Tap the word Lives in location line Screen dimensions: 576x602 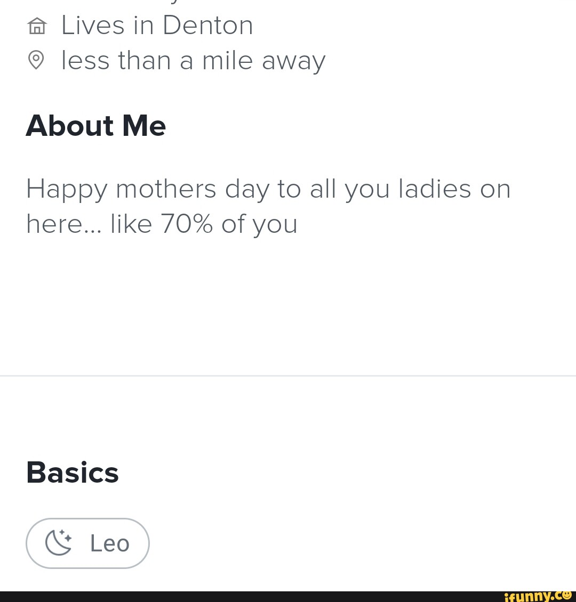pos(93,25)
